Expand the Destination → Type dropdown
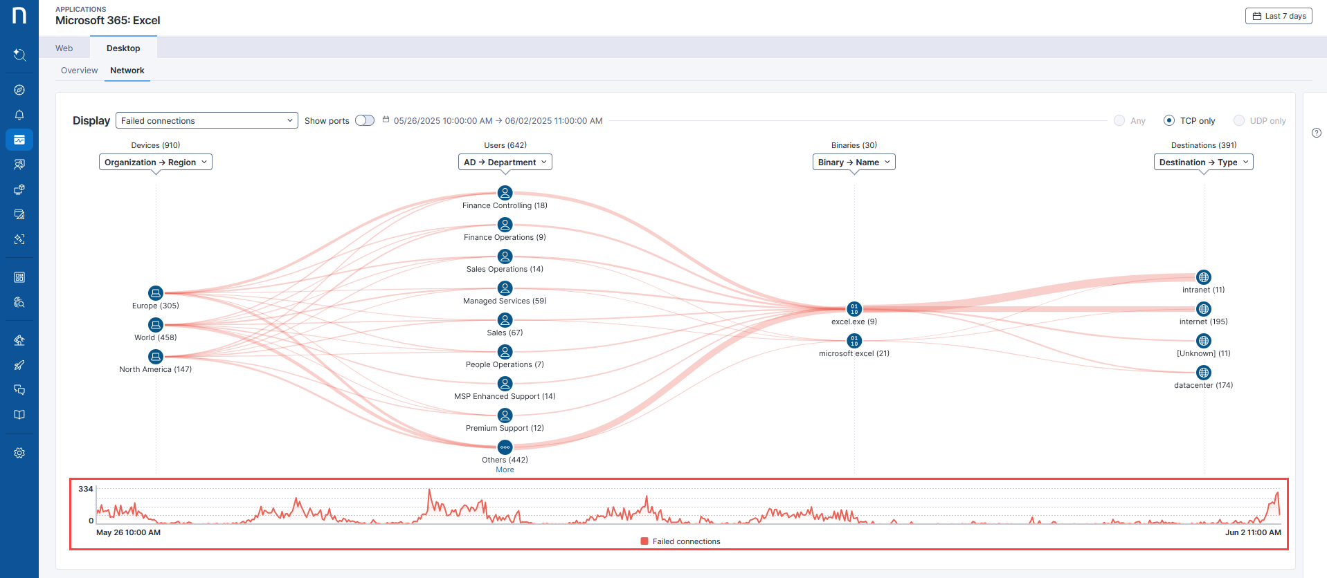1327x578 pixels. click(x=1203, y=162)
